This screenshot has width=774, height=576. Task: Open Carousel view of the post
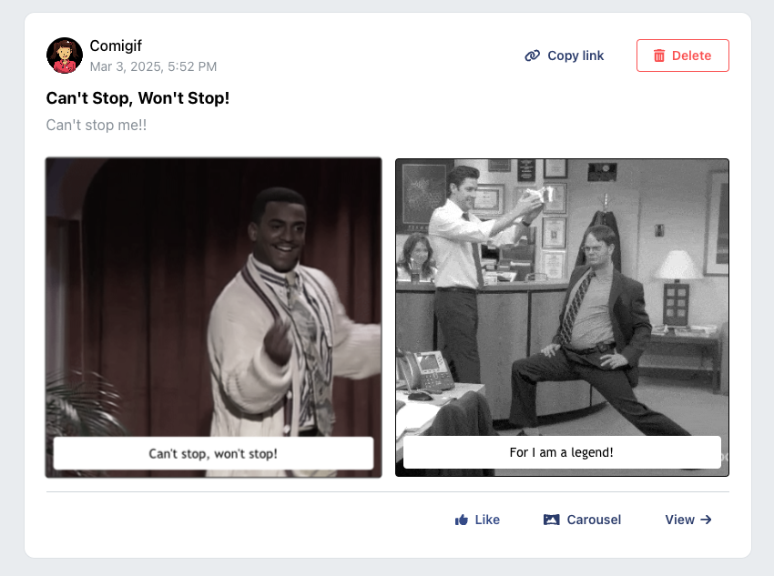pyautogui.click(x=583, y=520)
